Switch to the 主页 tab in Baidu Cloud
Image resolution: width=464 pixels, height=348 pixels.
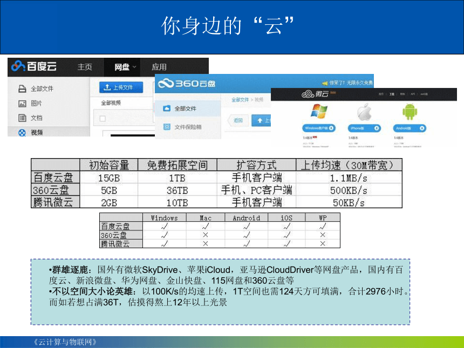coord(85,67)
